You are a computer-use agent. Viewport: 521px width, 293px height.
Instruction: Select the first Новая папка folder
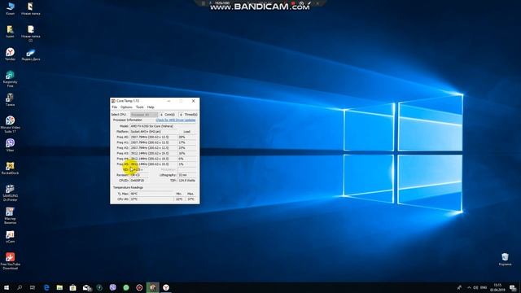click(x=31, y=9)
